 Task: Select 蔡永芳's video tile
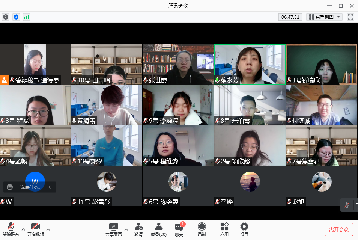pos(250,64)
